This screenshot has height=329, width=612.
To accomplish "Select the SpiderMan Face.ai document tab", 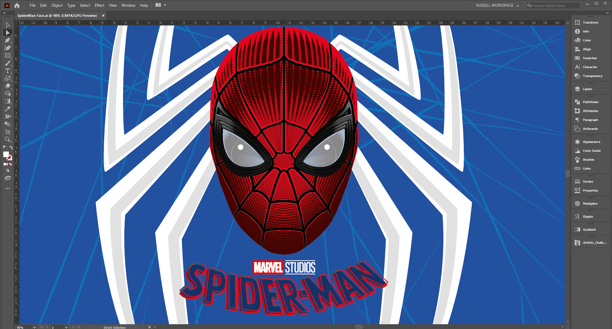I will pyautogui.click(x=57, y=15).
